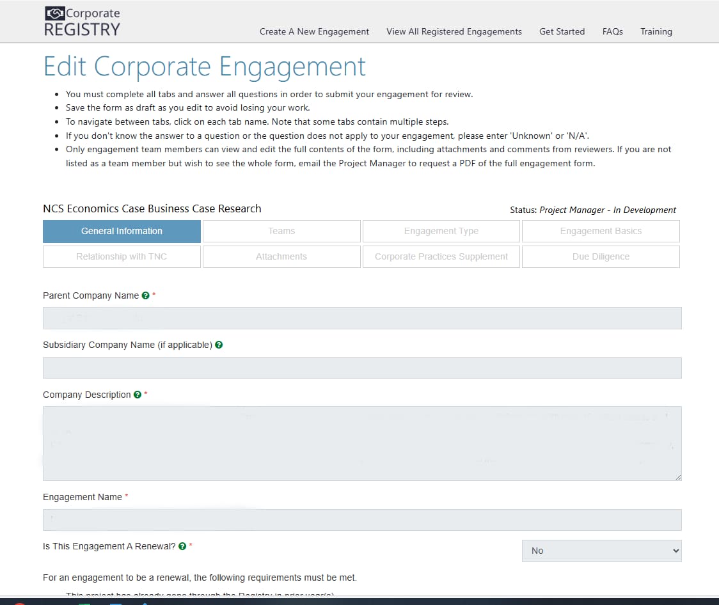
Task: Click help icon next to Subsidiary Company Name
Action: coord(219,345)
